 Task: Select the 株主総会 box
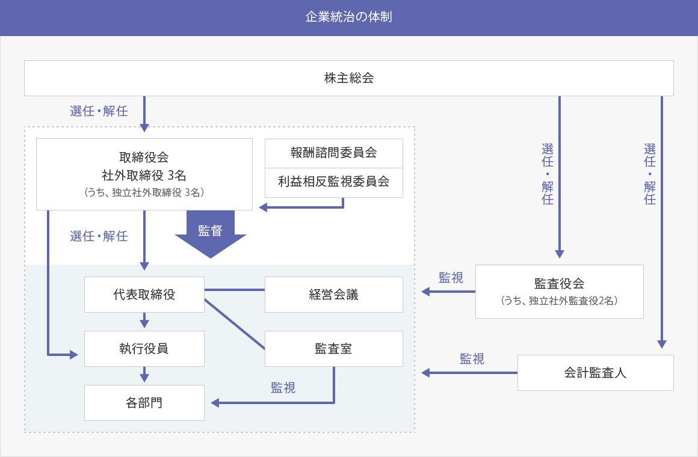(348, 78)
